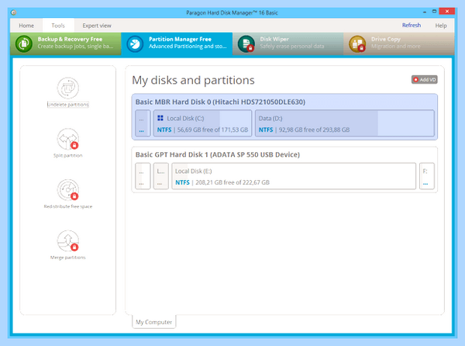The height and width of the screenshot is (346, 465).
Task: Click the Windows logo on Local Disk (C:)
Action: tap(160, 118)
